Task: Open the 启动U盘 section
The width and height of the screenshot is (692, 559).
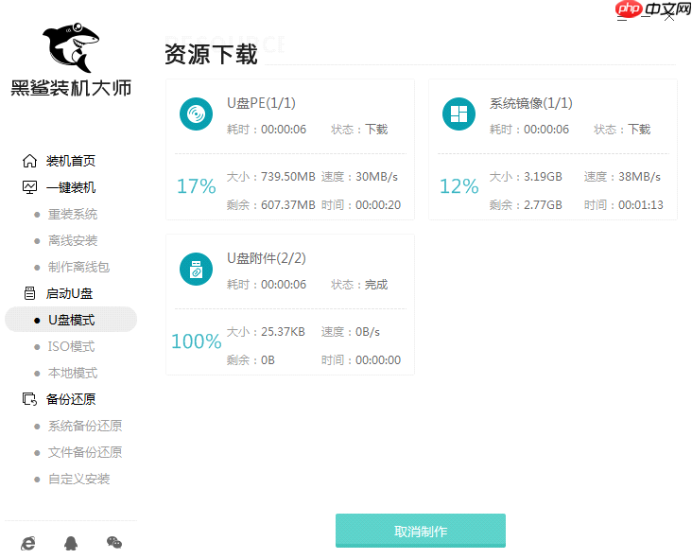Action: pyautogui.click(x=69, y=293)
